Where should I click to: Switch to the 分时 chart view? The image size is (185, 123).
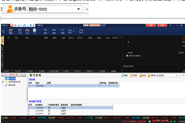[x=20, y=31]
